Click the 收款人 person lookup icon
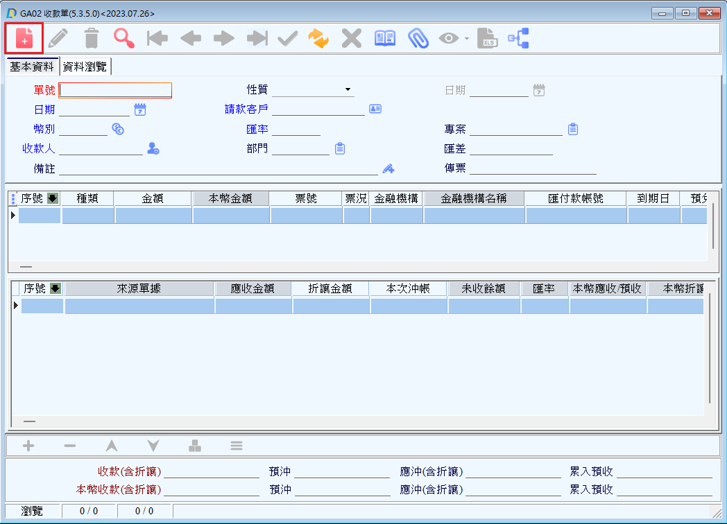The image size is (727, 524). (153, 148)
